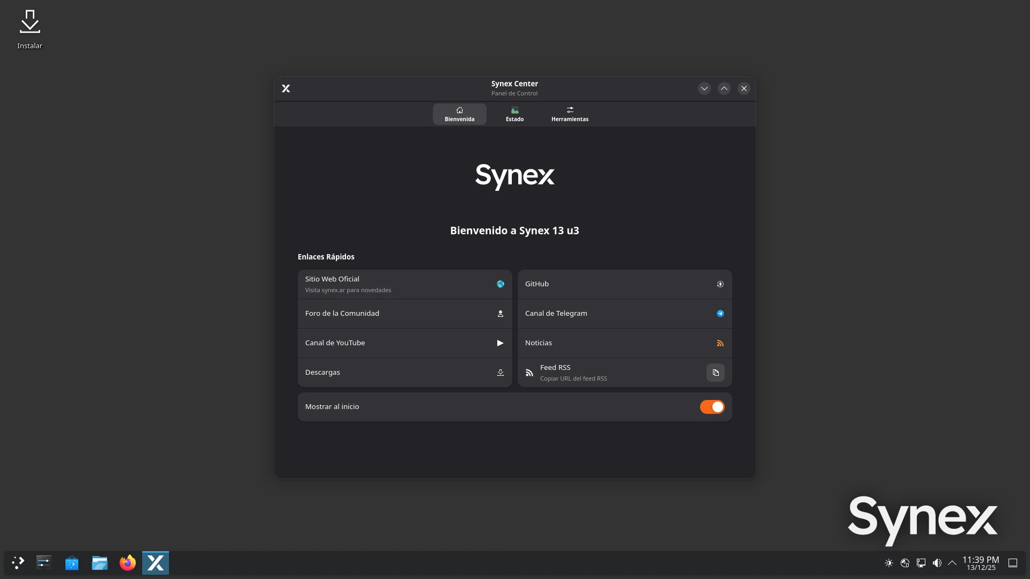Click the copy RSS feed URL icon
The image size is (1030, 579).
coord(715,373)
